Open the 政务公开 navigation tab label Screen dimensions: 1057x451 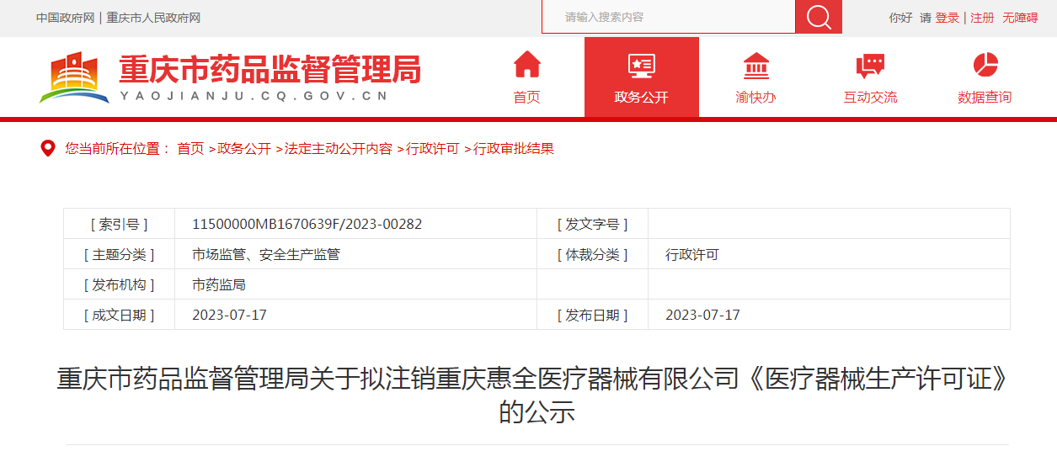tap(642, 97)
